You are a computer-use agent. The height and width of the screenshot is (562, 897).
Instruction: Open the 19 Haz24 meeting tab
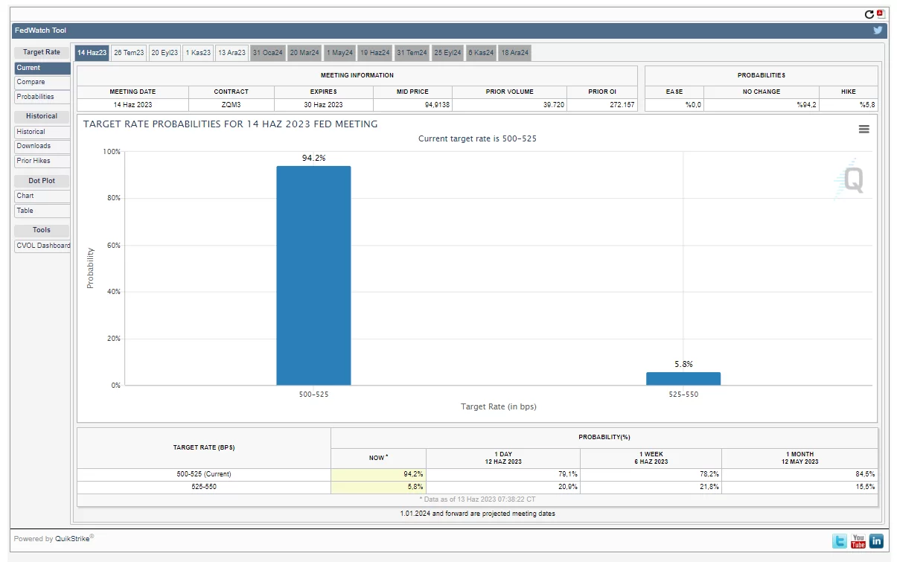click(x=374, y=53)
